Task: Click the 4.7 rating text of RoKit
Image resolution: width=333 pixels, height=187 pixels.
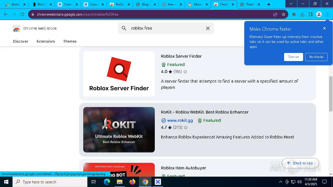Action: (164, 128)
